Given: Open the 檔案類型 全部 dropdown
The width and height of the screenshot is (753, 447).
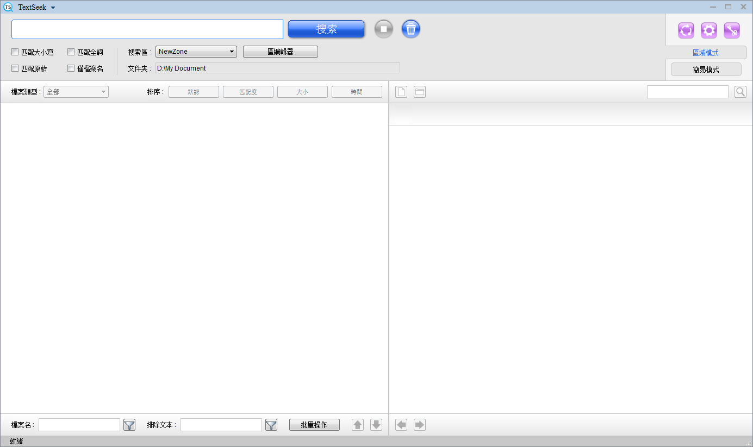Looking at the screenshot, I should (76, 92).
